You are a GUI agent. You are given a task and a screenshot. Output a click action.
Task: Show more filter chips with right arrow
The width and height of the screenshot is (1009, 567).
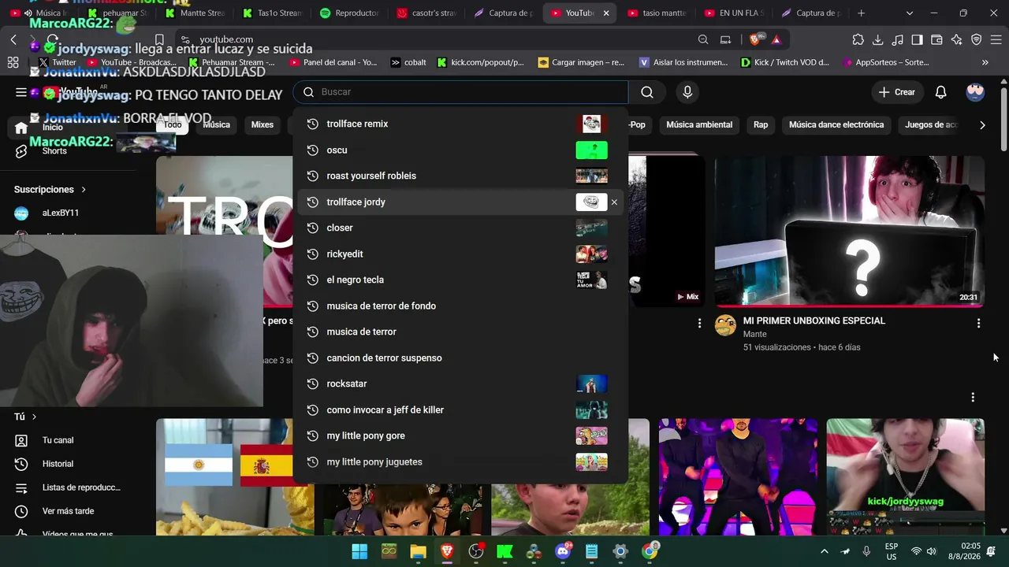point(982,124)
